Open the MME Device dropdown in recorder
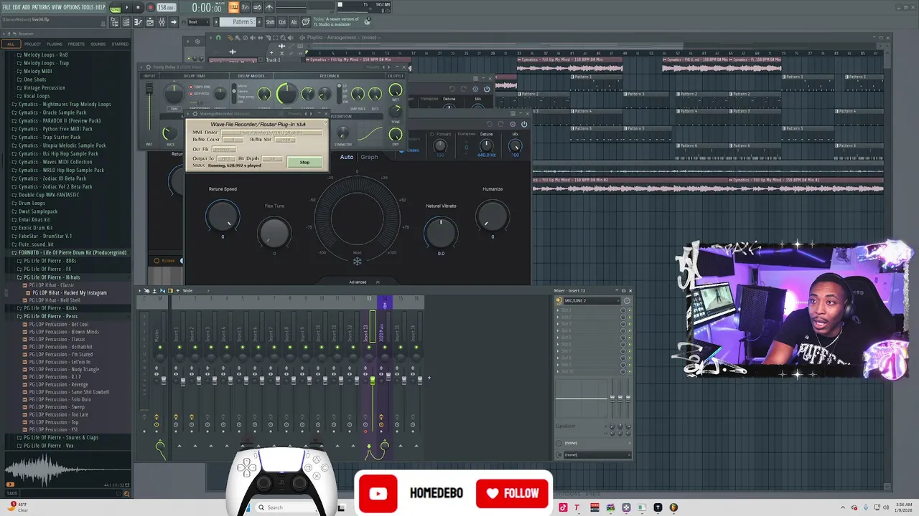 tap(271, 133)
